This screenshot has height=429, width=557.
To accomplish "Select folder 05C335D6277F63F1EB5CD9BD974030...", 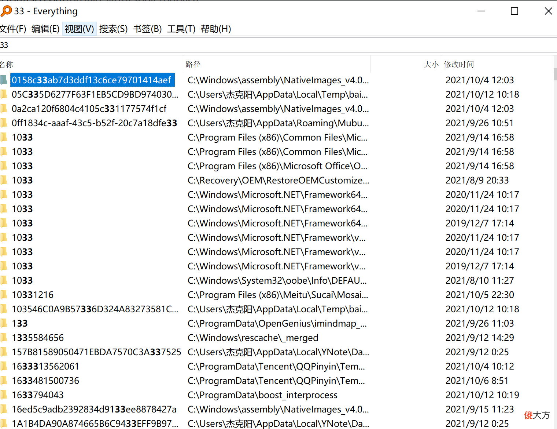I will pos(95,94).
